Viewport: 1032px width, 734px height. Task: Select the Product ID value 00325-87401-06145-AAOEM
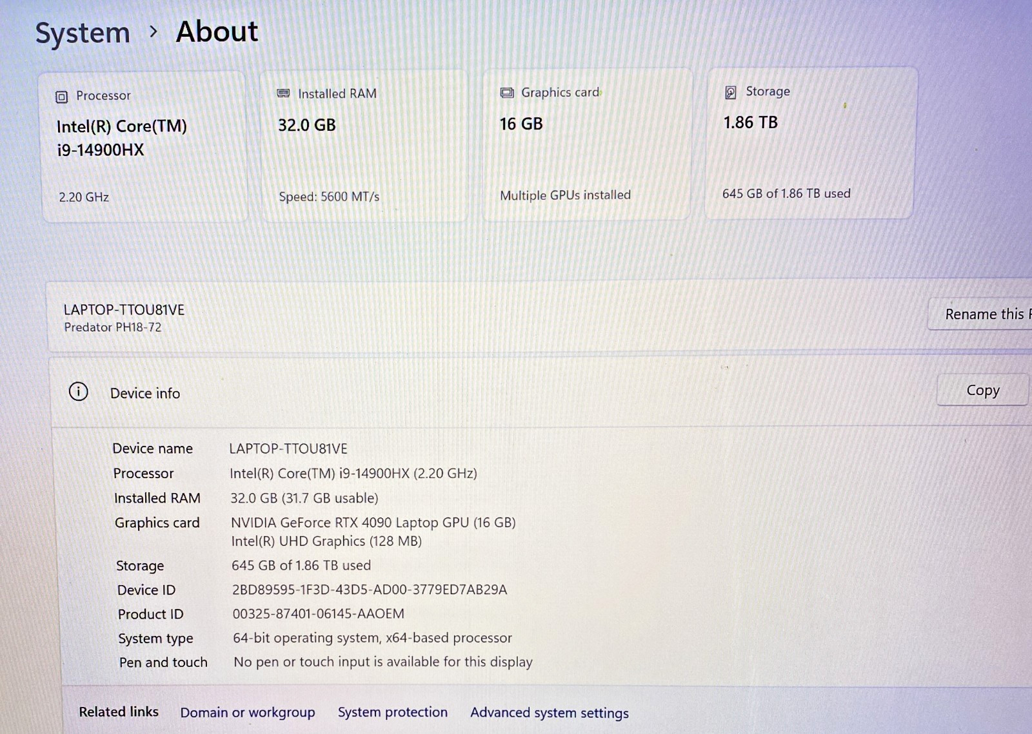(x=319, y=613)
